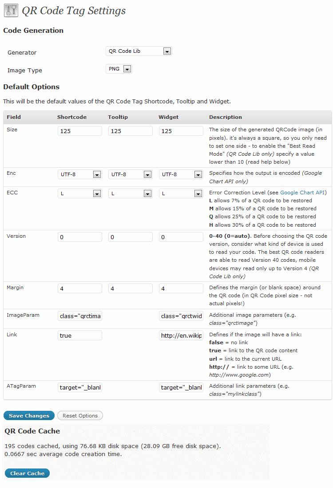Focus the Tooltip Version field
Image resolution: width=333 pixels, height=488 pixels.
(x=131, y=237)
